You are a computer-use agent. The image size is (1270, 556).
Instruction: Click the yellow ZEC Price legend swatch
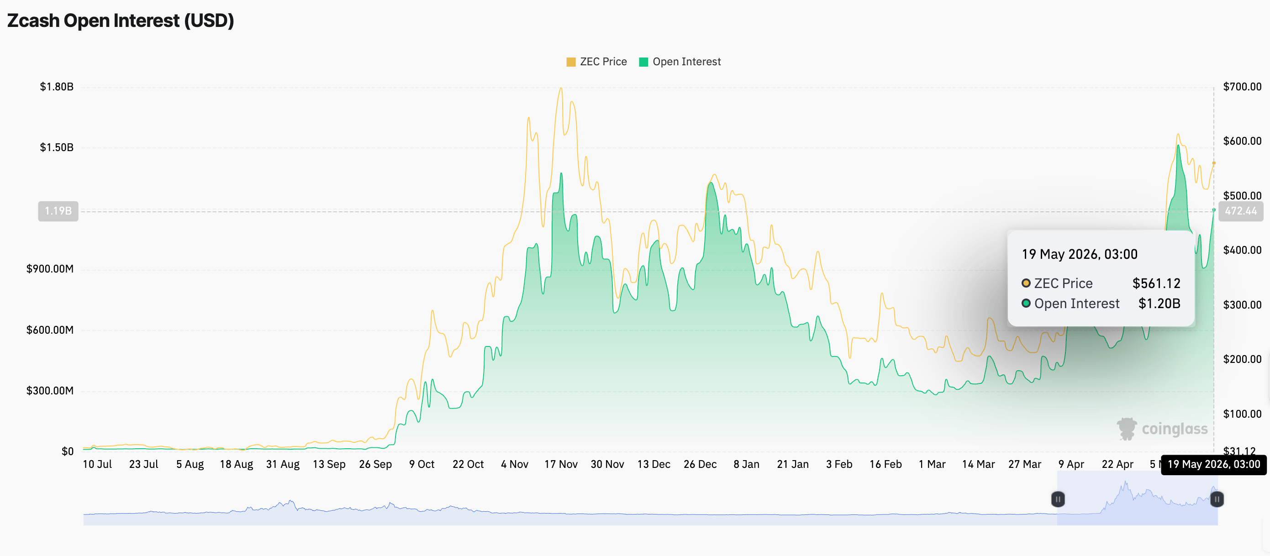pyautogui.click(x=571, y=62)
